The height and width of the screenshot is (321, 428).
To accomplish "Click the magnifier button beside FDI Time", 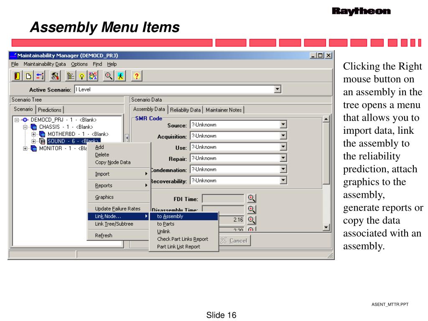I will (251, 198).
